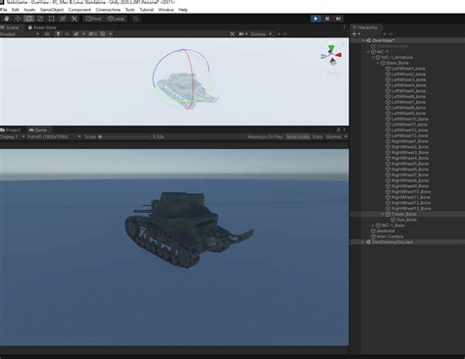Toggle the Local handle rotation button
Screen dimensions: 465x359
(x=116, y=19)
